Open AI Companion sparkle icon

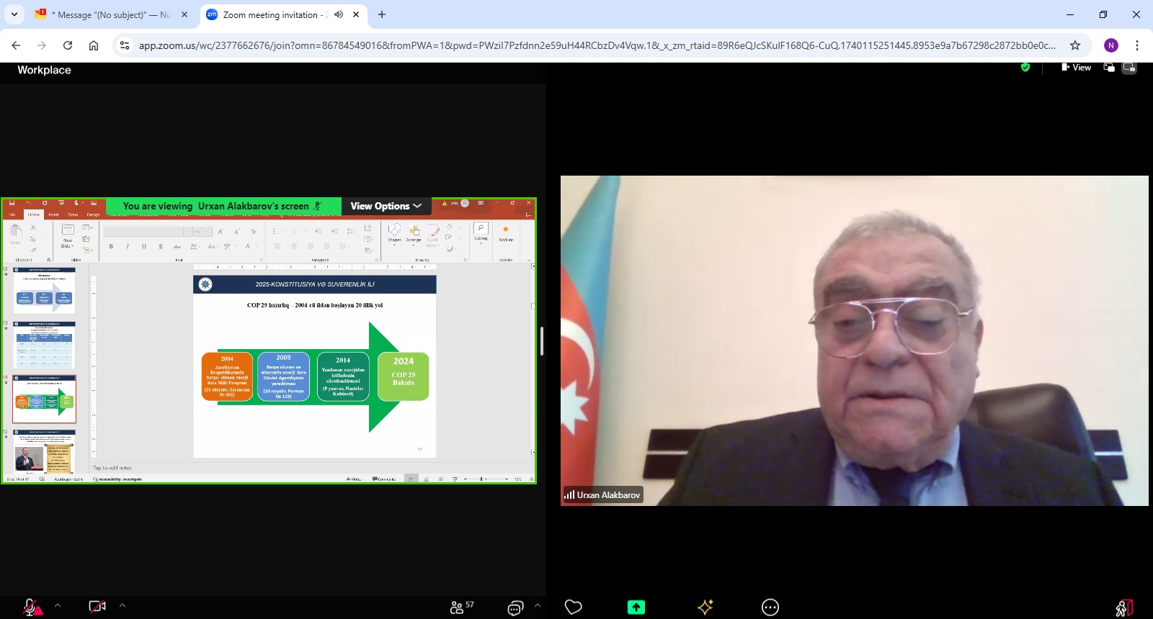tap(705, 607)
